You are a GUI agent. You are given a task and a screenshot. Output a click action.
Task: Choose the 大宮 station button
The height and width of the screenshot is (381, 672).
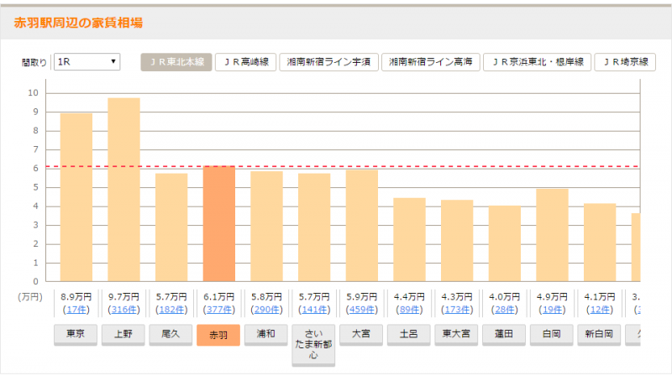[361, 334]
